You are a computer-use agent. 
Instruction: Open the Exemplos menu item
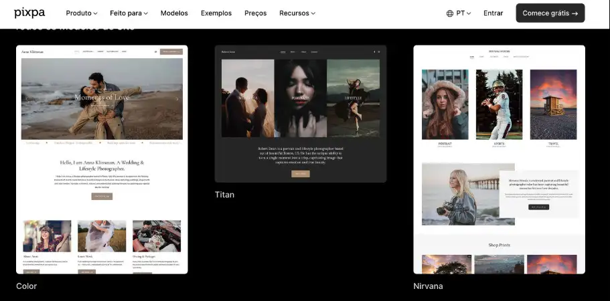[x=216, y=13]
